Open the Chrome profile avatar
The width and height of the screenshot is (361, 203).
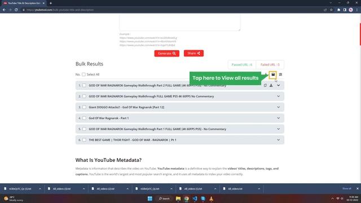(351, 10)
